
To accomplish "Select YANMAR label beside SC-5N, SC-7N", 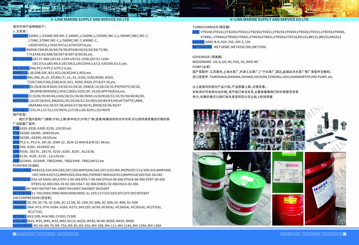I will click(x=19, y=203).
